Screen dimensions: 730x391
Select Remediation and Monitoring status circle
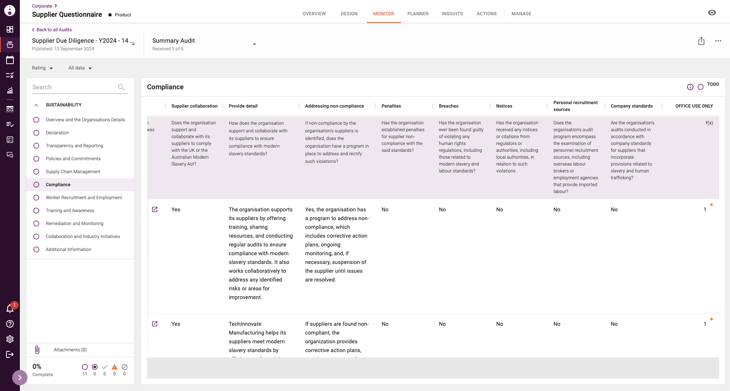click(36, 224)
